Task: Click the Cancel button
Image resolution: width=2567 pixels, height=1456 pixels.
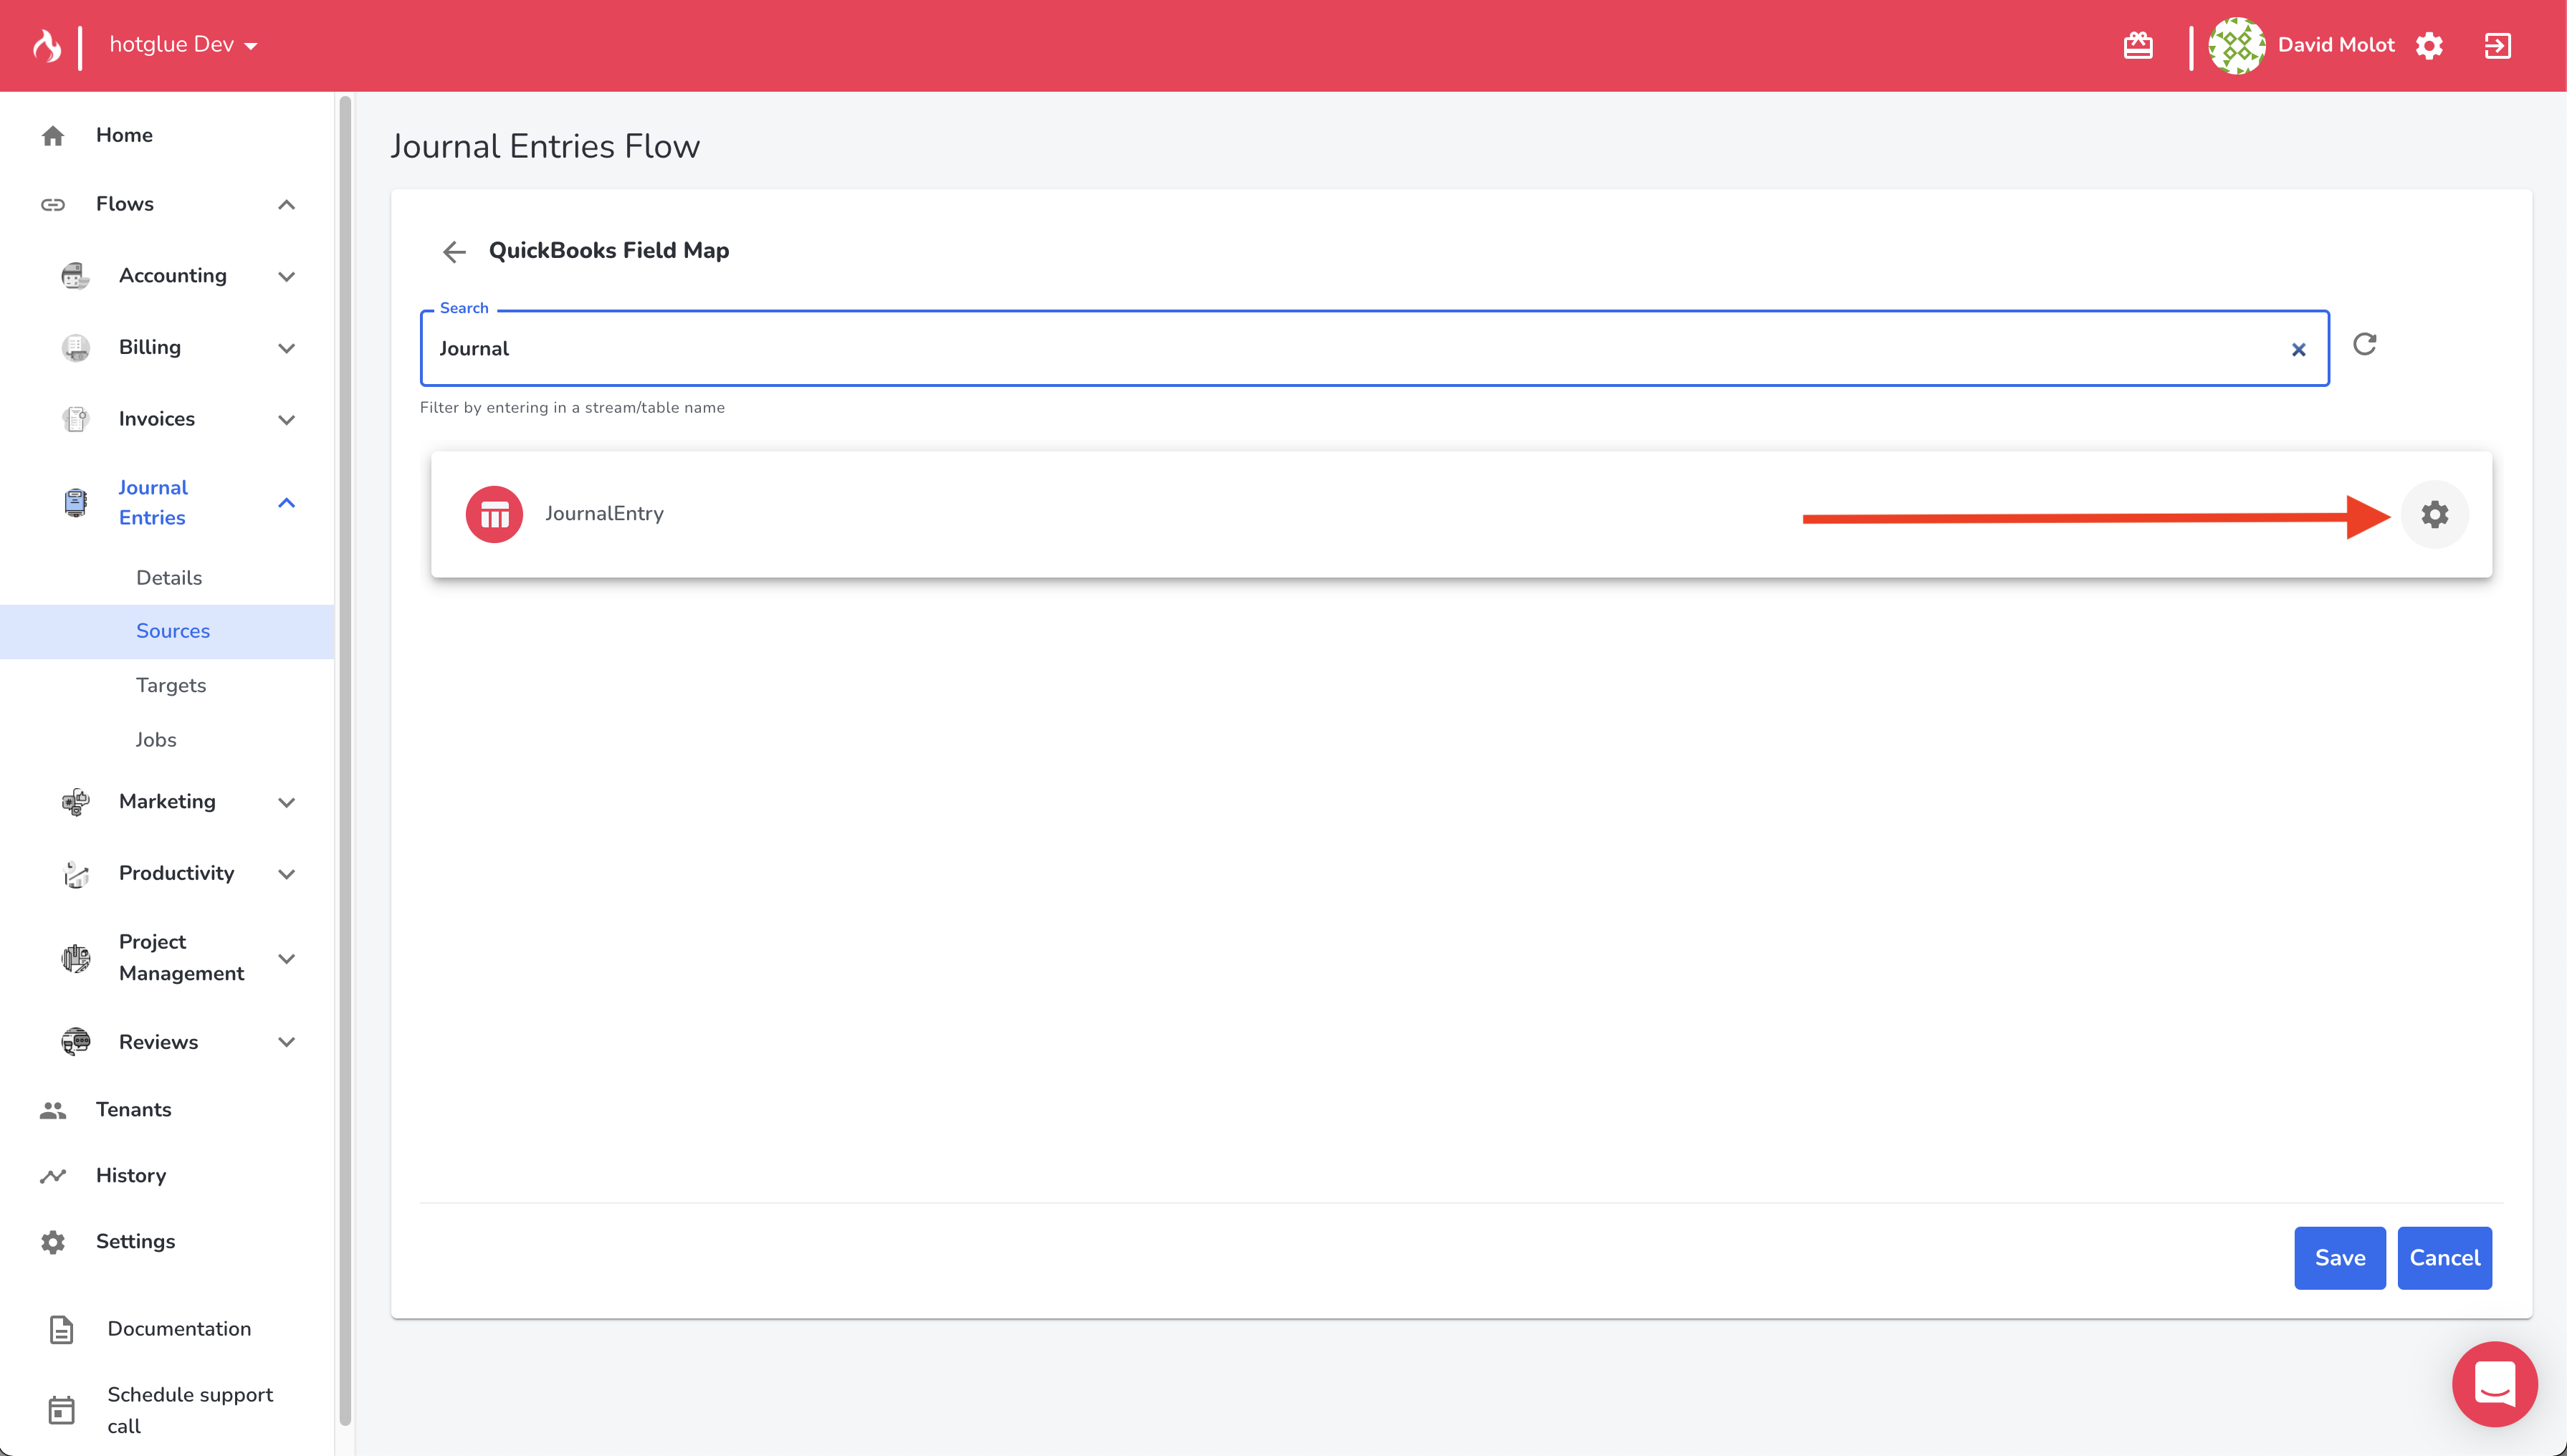Action: (2444, 1257)
